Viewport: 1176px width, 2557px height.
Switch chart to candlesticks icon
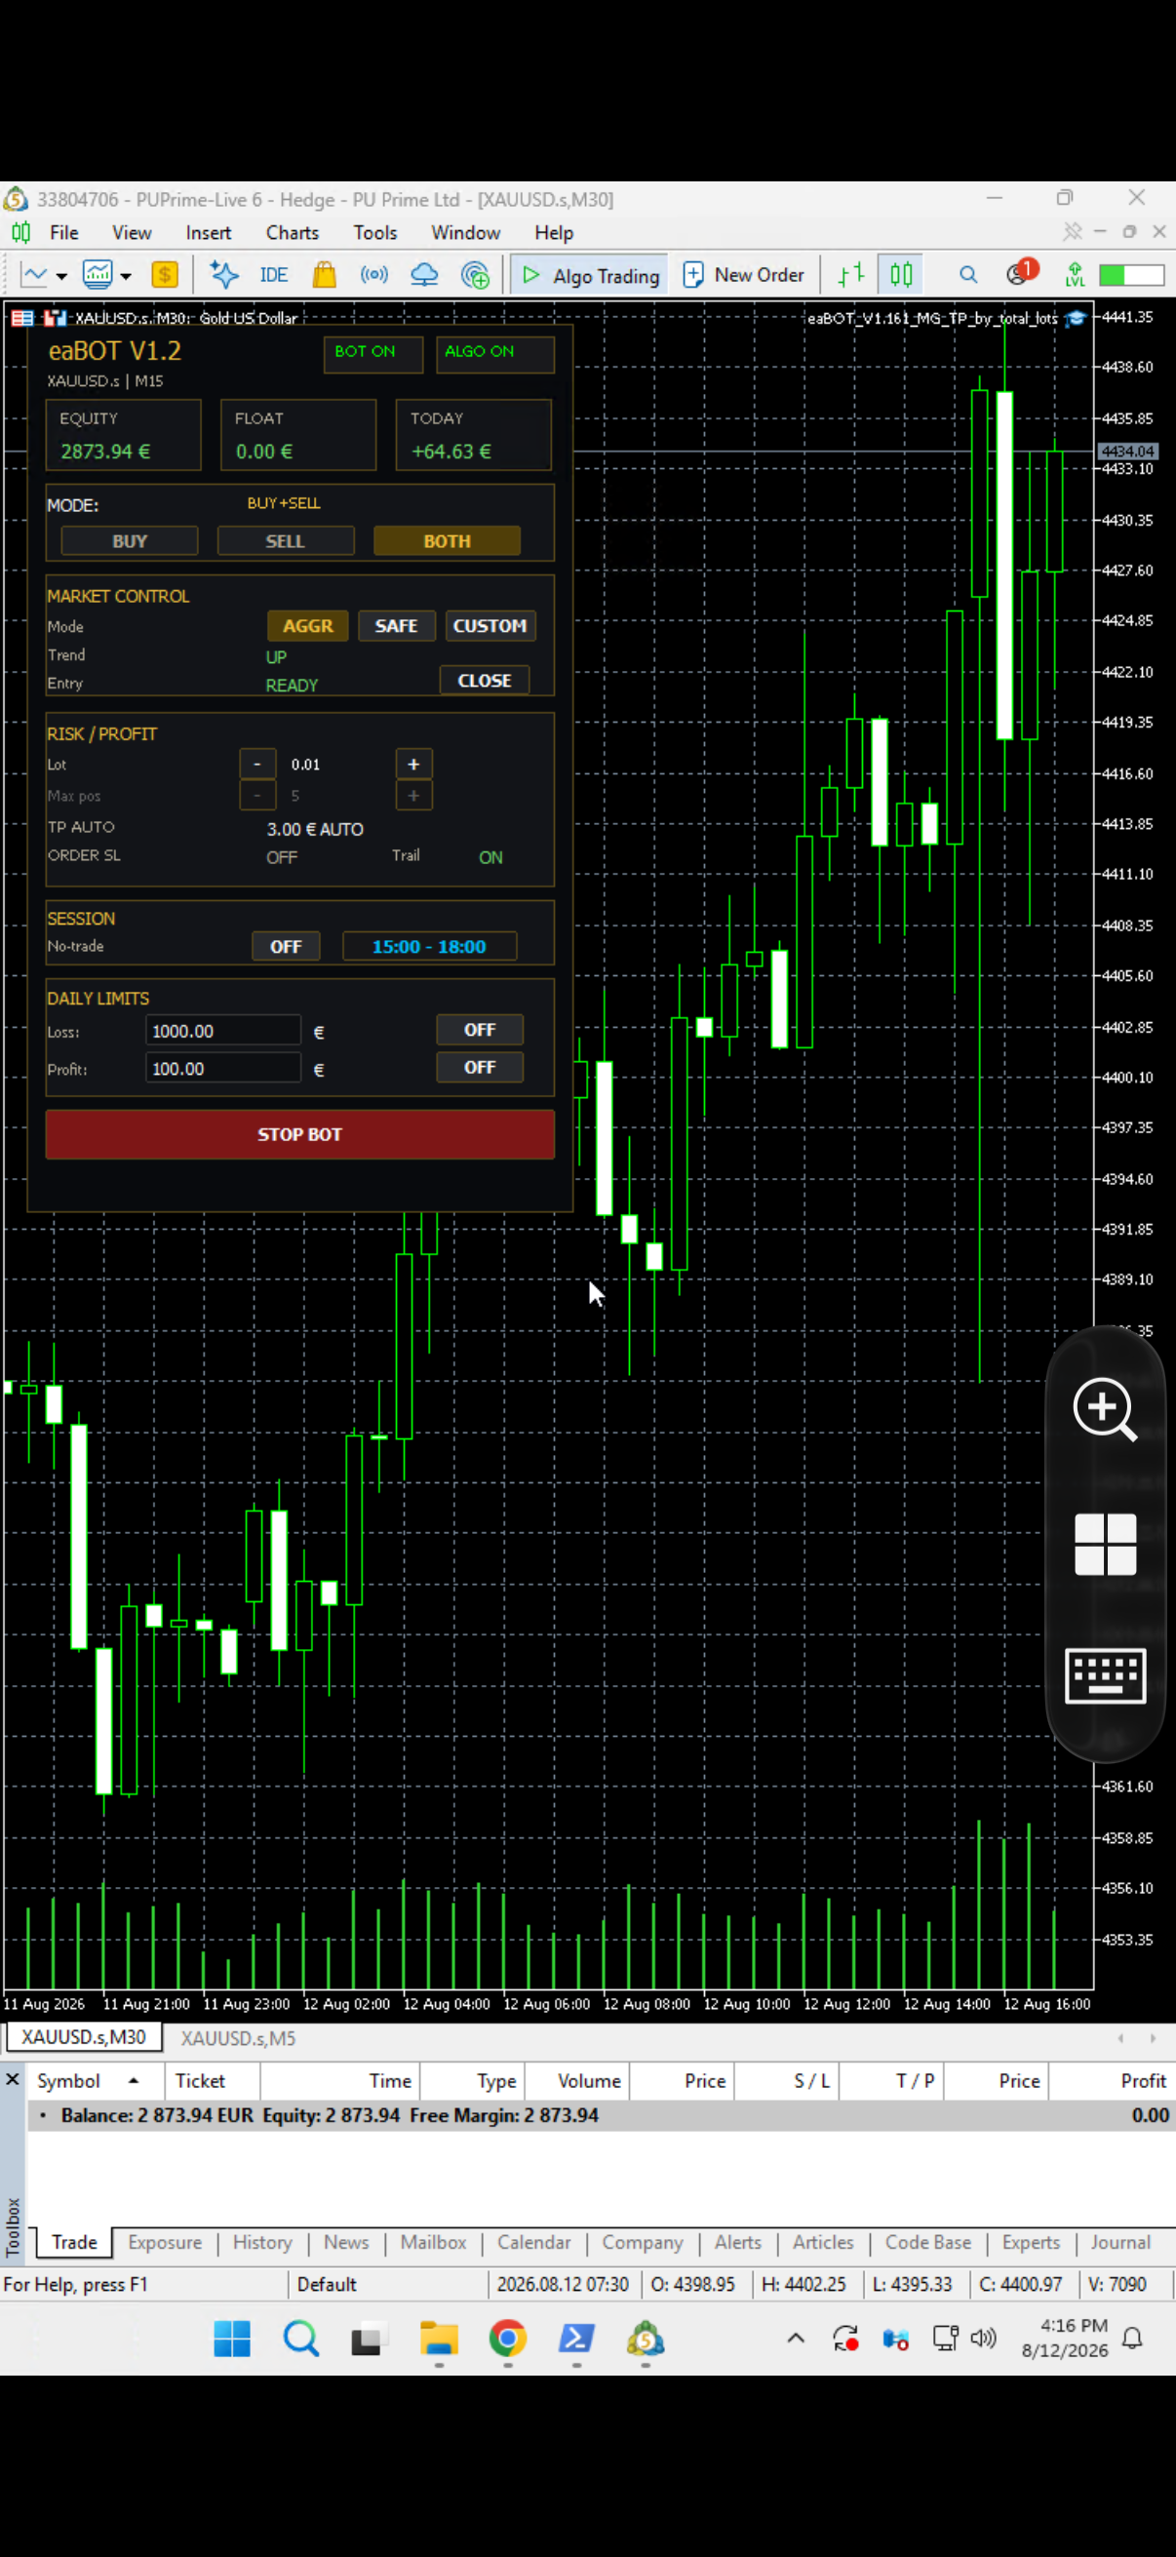point(901,275)
